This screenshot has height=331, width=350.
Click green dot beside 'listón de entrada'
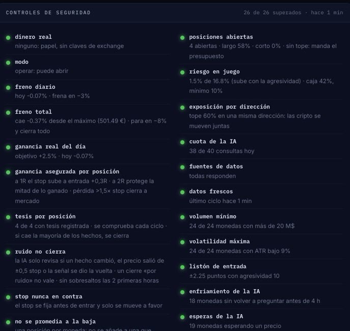(182, 267)
